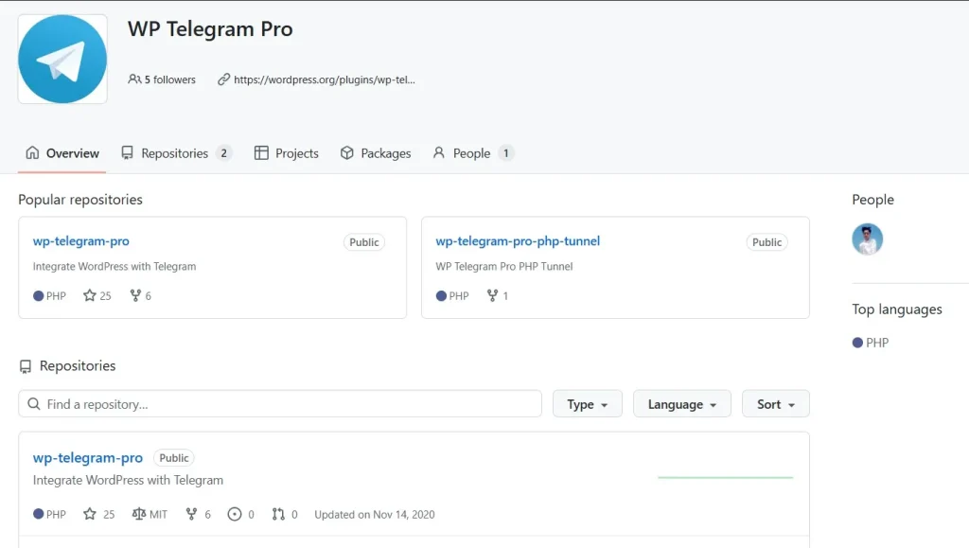Click the People count badge showing 1

[x=505, y=153]
